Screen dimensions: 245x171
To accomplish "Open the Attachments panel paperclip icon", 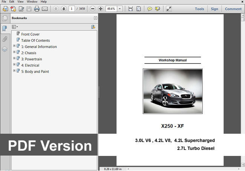I will point(5,39).
